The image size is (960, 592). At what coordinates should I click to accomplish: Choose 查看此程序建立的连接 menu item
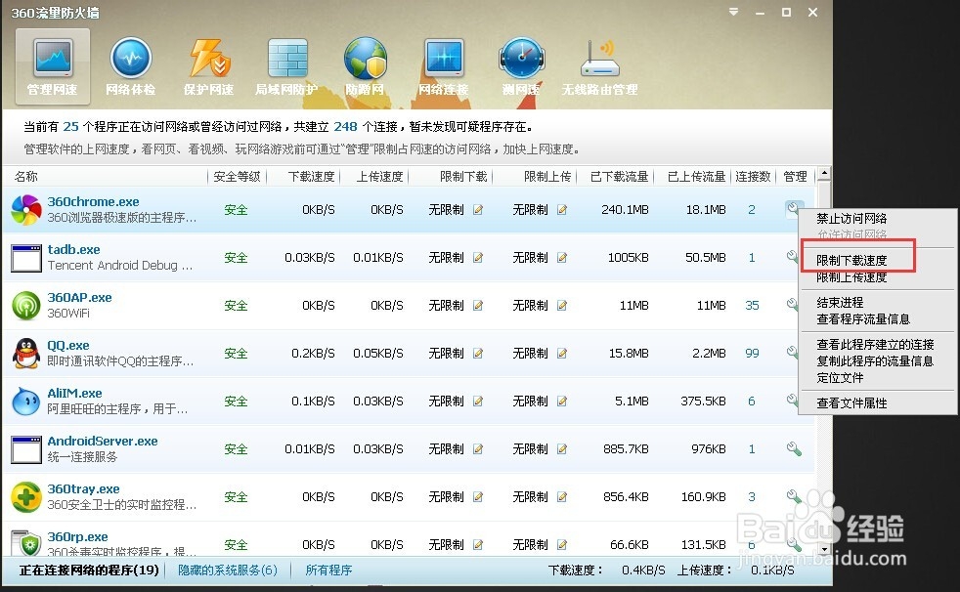(876, 344)
